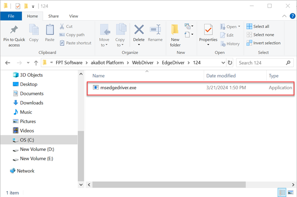Click akaBot Platform breadcrumb

[107, 63]
